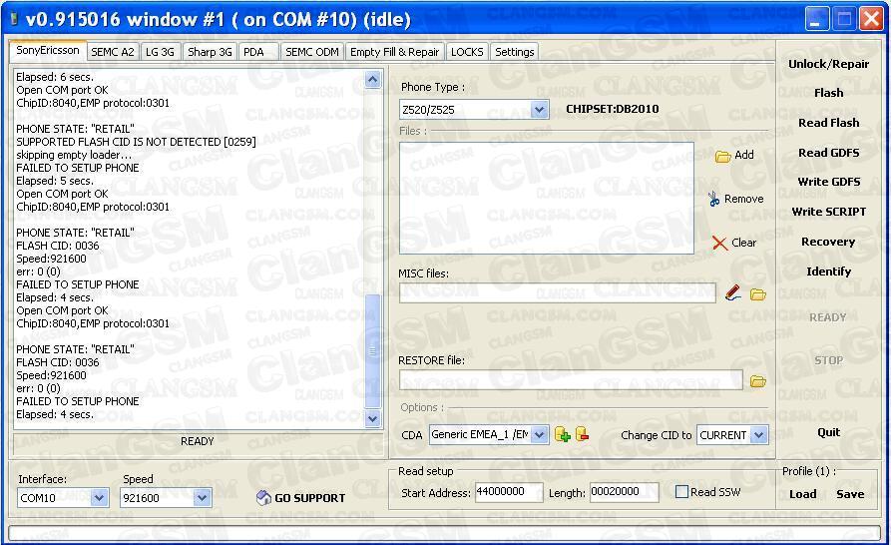Click the STOP button
Viewport: 891px width, 545px height.
click(828, 360)
